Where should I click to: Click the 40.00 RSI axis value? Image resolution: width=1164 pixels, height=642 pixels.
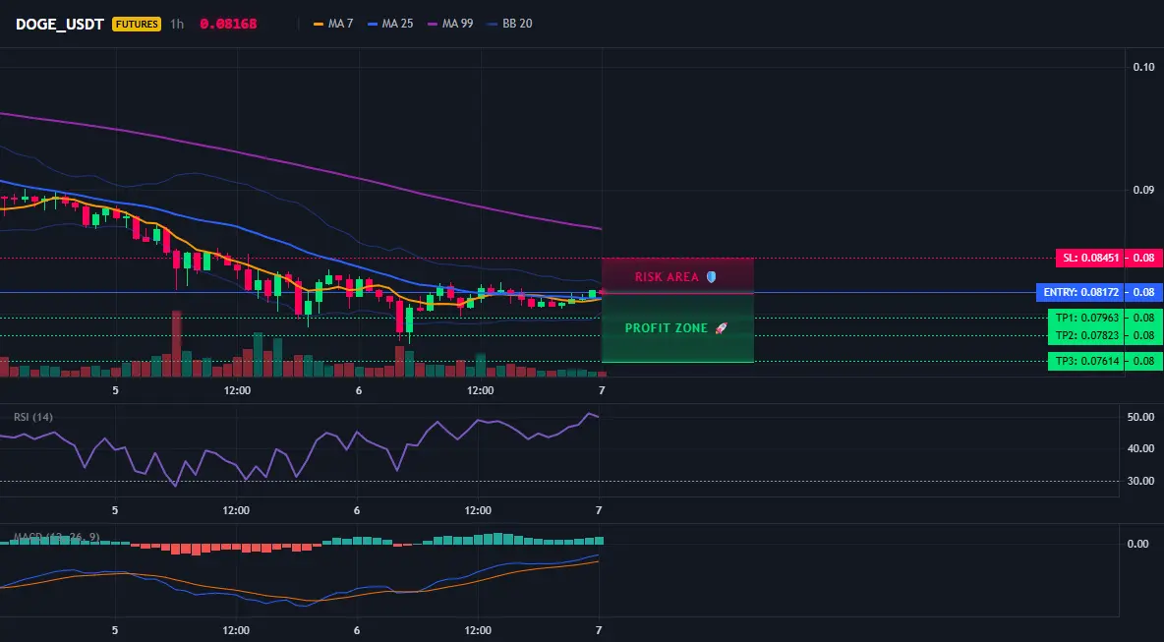point(1140,448)
